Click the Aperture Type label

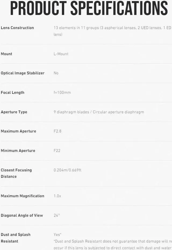(14, 112)
